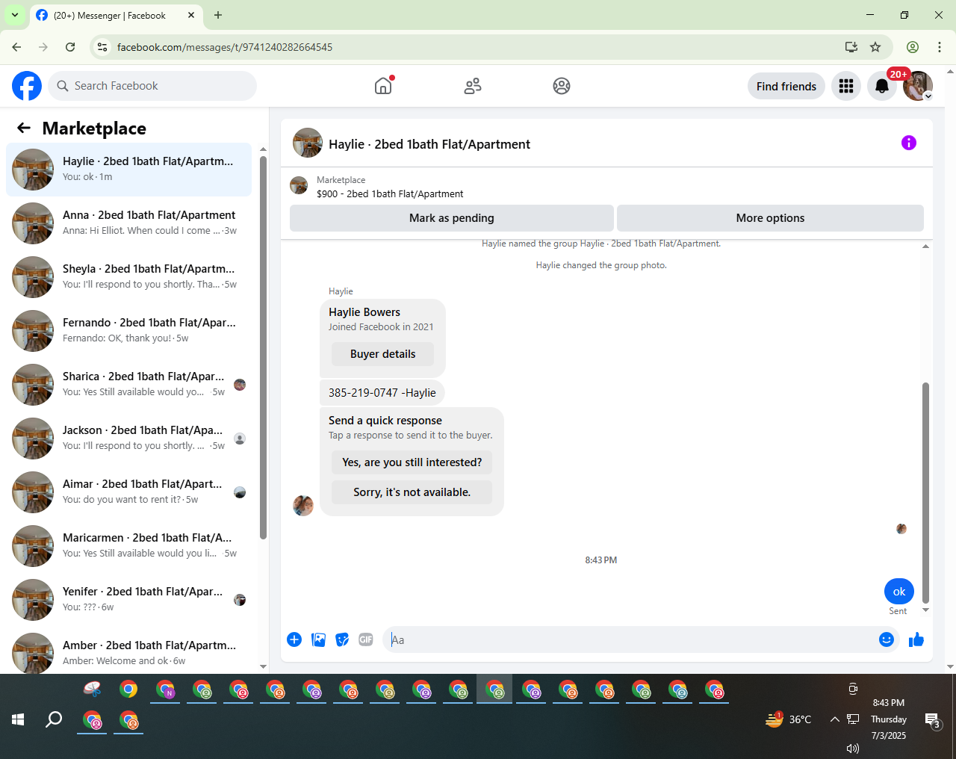The image size is (956, 759).
Task: Open more actions plus icon in composer
Action: [294, 639]
